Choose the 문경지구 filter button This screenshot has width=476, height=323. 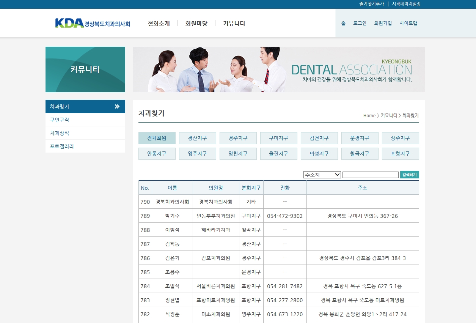pos(360,138)
